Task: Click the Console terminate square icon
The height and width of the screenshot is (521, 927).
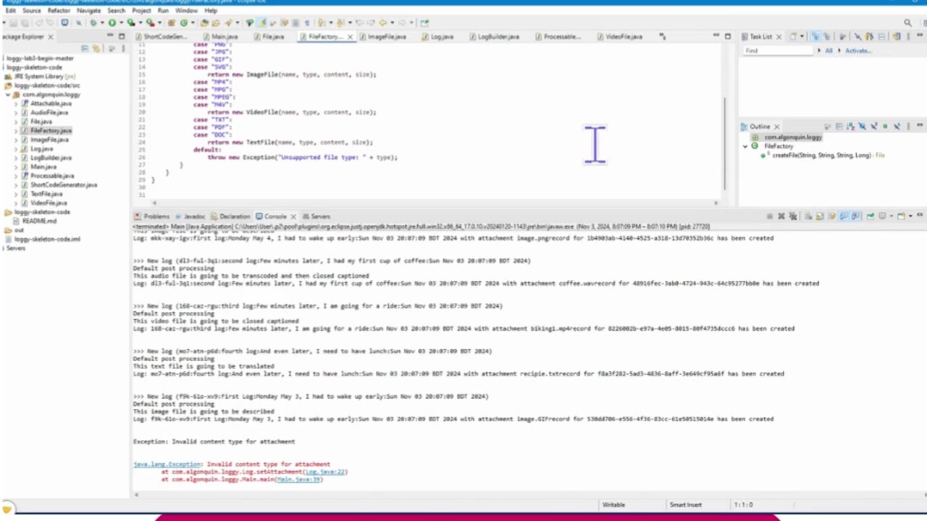Action: (x=769, y=216)
